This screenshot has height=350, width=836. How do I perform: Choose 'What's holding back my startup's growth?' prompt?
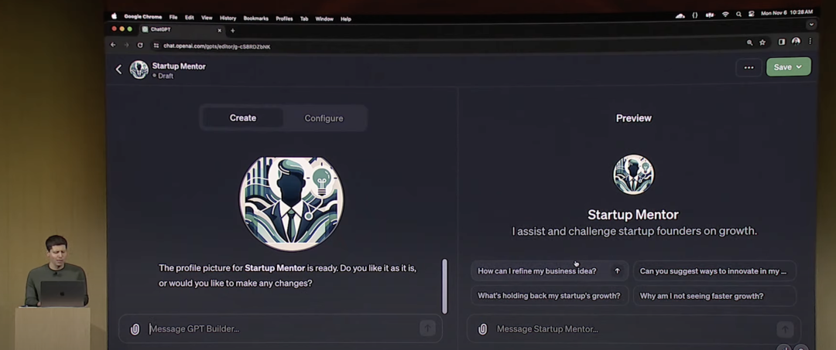click(549, 296)
